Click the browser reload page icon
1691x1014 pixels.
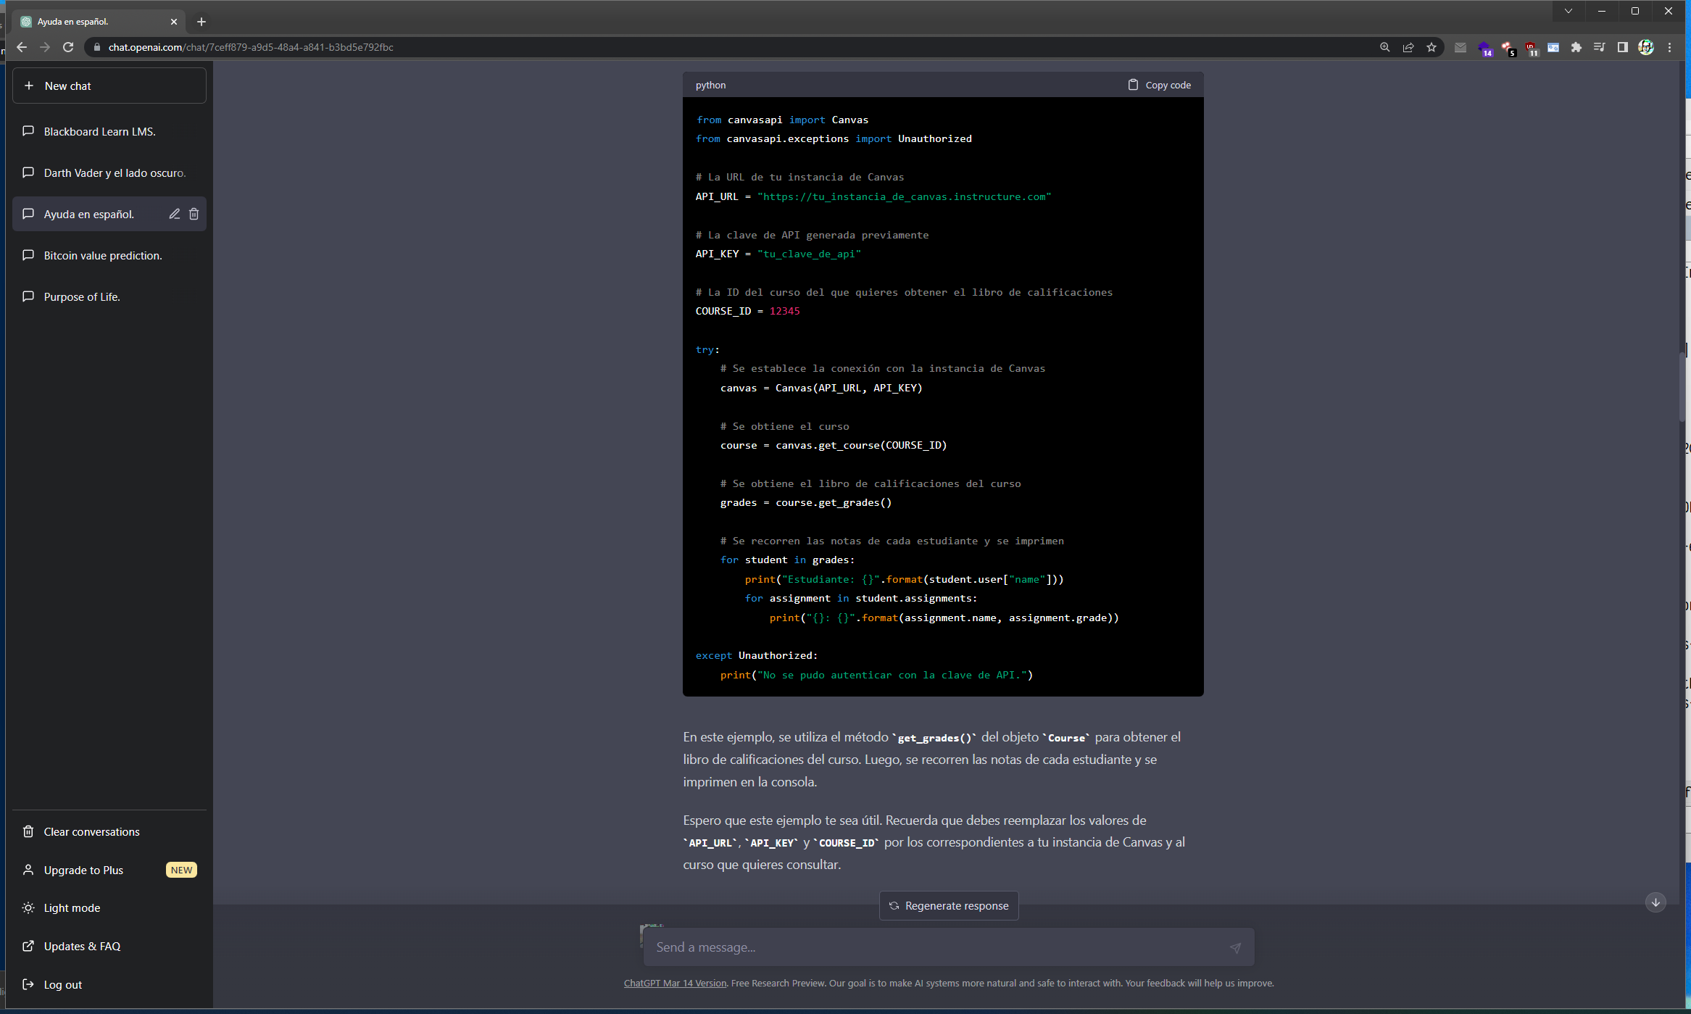pos(68,47)
